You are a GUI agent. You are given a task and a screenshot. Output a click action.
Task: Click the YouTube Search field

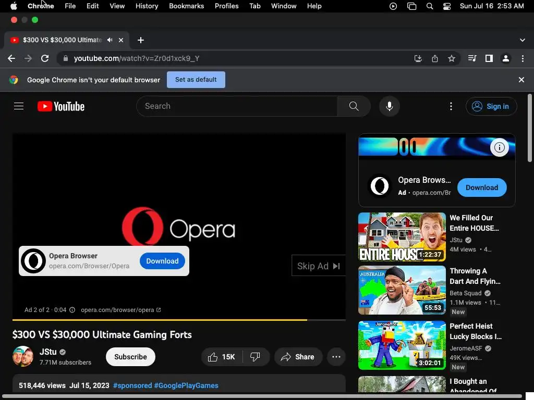(x=237, y=106)
